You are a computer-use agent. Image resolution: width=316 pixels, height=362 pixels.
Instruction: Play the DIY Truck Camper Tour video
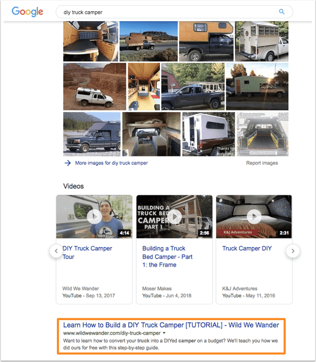(x=94, y=216)
